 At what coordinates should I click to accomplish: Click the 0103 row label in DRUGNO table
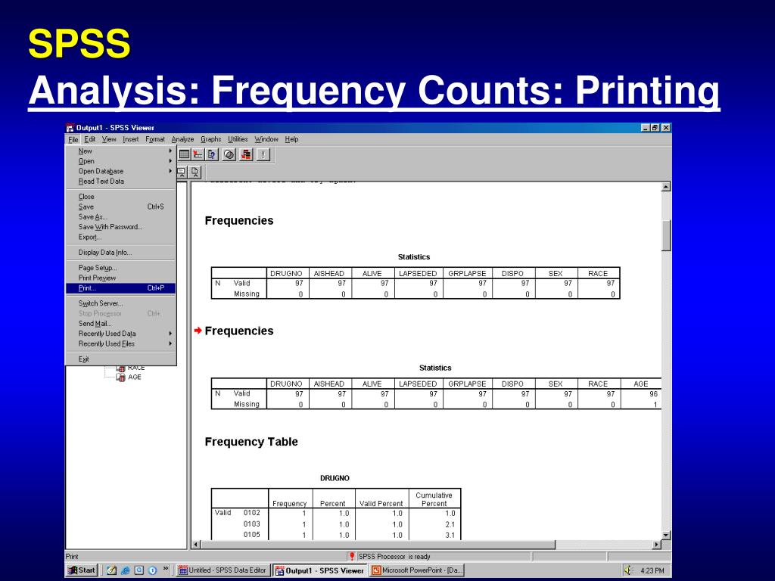(251, 524)
